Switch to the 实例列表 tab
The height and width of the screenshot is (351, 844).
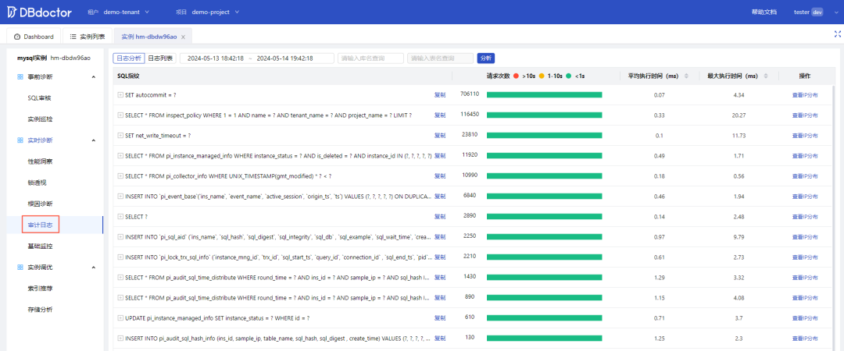pyautogui.click(x=88, y=37)
